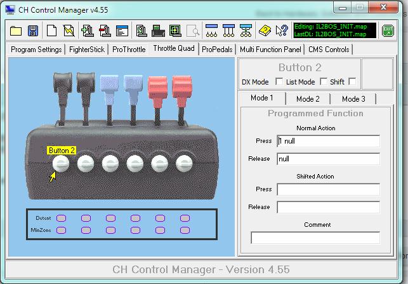This screenshot has width=408, height=284.
Task: Toggle Detent indicator under left black lever
Action: click(61, 218)
